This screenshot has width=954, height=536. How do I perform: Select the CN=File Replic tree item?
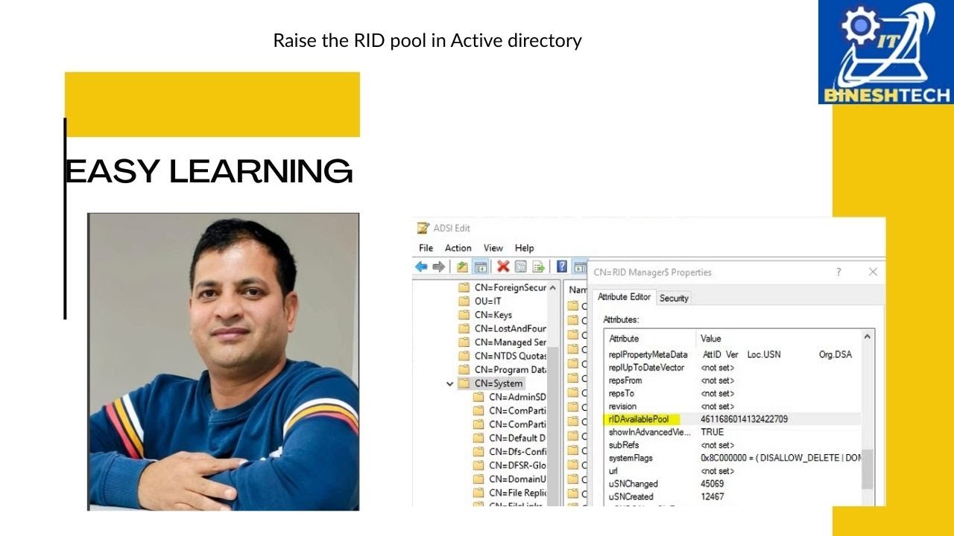click(517, 493)
